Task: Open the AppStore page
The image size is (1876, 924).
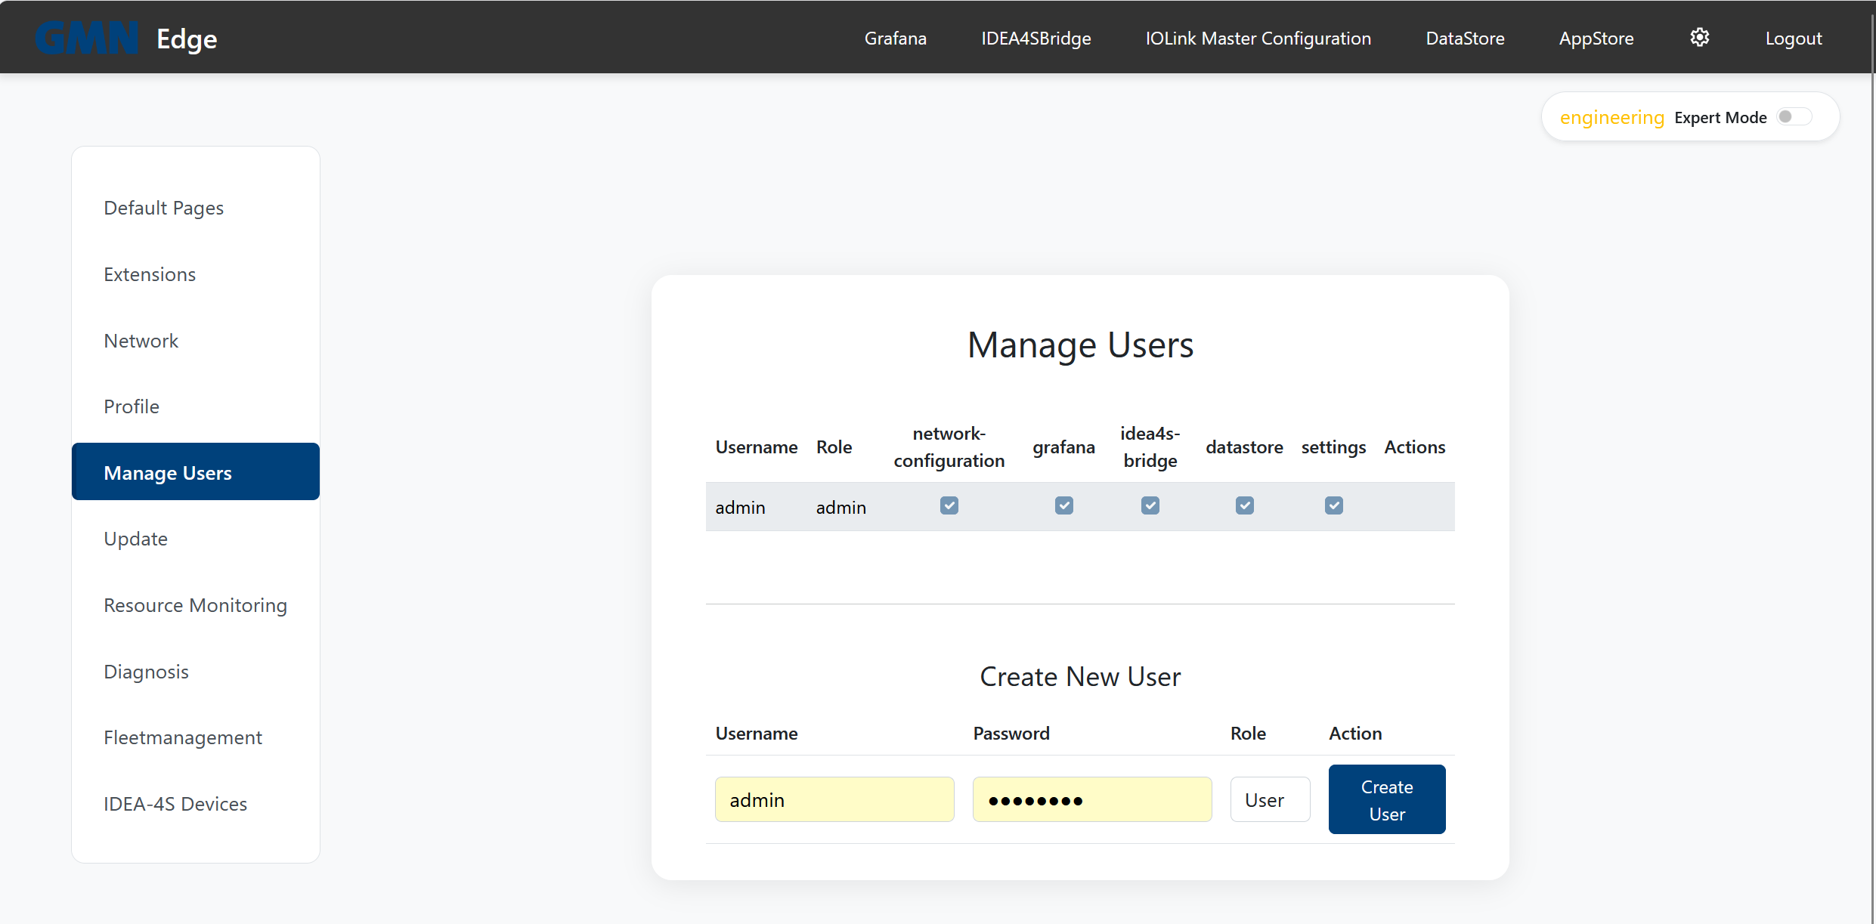Action: point(1596,37)
